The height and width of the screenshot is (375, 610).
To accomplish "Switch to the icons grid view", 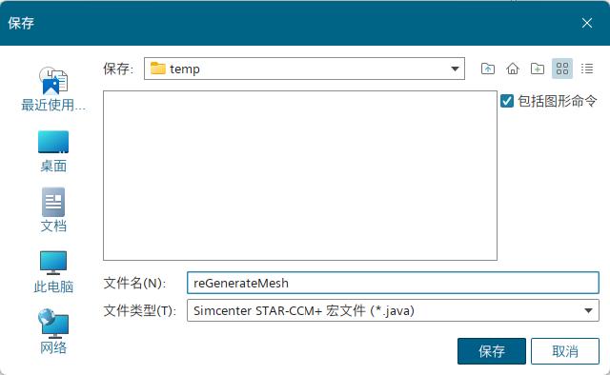I will click(562, 69).
